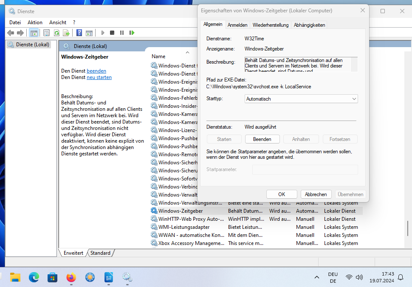Select the Windows-Lizenz- service row
This screenshot has width=412, height=287.
tap(174, 130)
